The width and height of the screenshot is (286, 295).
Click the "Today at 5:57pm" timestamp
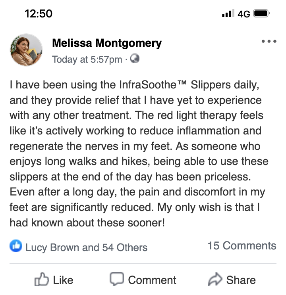[87, 59]
